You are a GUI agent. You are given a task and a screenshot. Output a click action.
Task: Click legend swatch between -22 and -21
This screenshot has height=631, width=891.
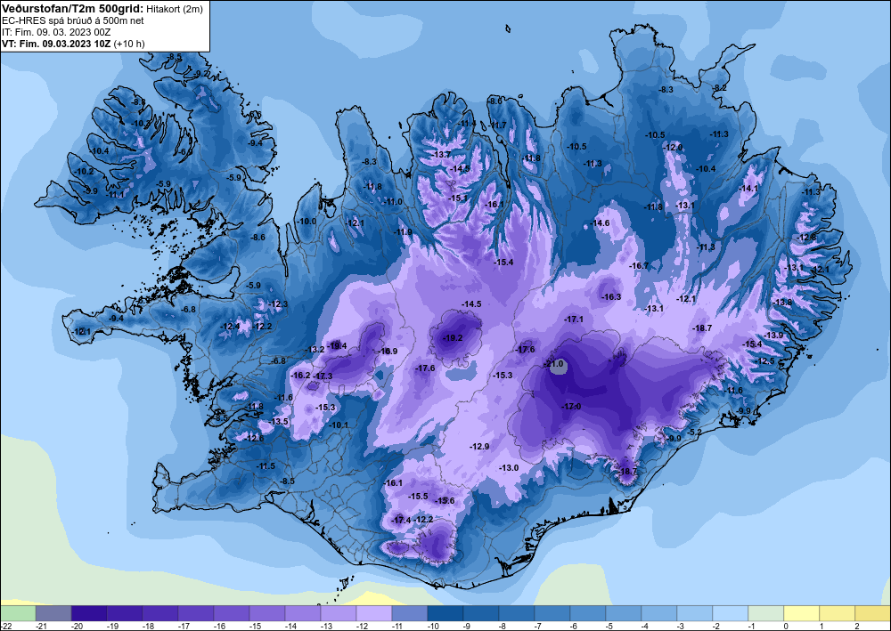pyautogui.click(x=18, y=613)
